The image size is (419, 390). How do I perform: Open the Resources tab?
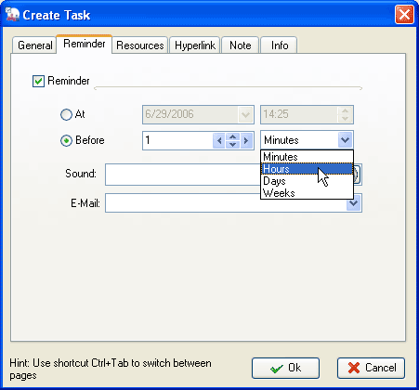pyautogui.click(x=140, y=45)
